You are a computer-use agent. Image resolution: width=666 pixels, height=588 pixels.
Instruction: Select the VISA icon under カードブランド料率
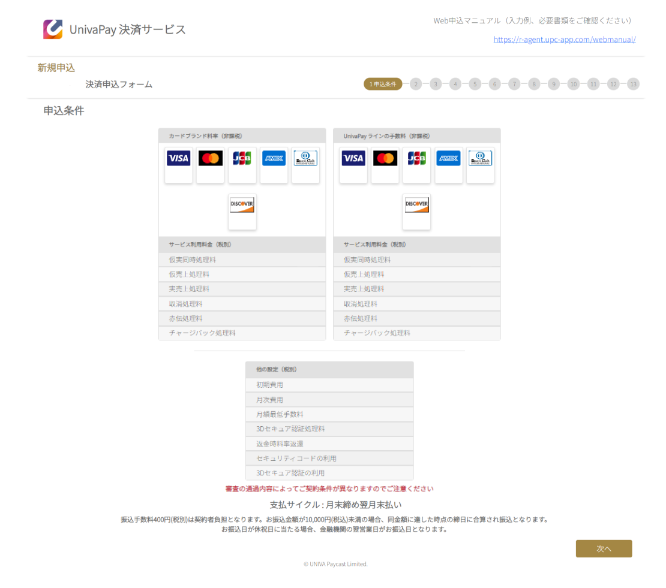point(178,158)
